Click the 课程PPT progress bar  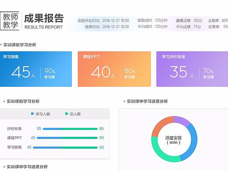tap(67, 138)
